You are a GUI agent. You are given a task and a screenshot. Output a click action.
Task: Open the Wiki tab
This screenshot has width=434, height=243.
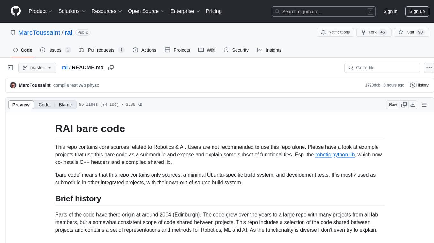207,50
